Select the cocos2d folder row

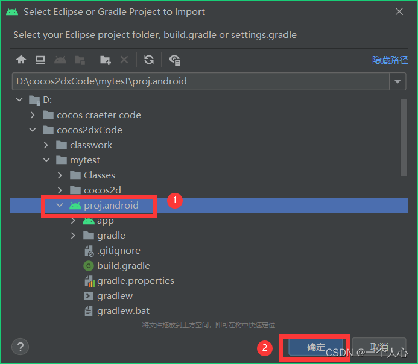pos(103,190)
